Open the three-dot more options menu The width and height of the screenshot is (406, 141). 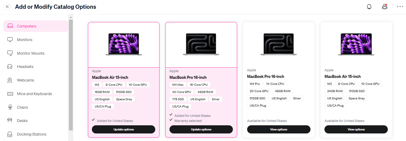coord(400,7)
